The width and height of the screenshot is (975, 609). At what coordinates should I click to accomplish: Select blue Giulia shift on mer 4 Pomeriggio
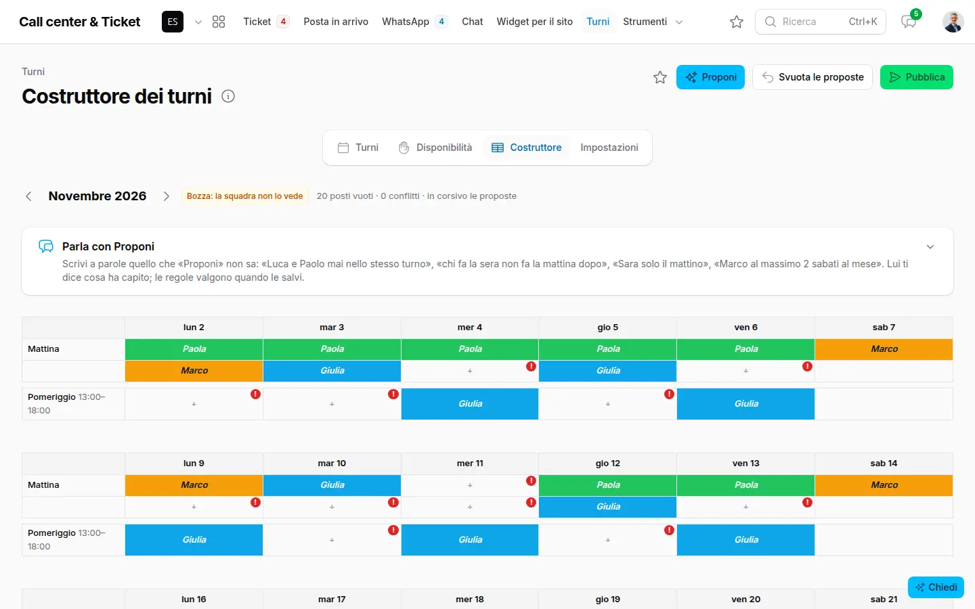click(x=470, y=404)
